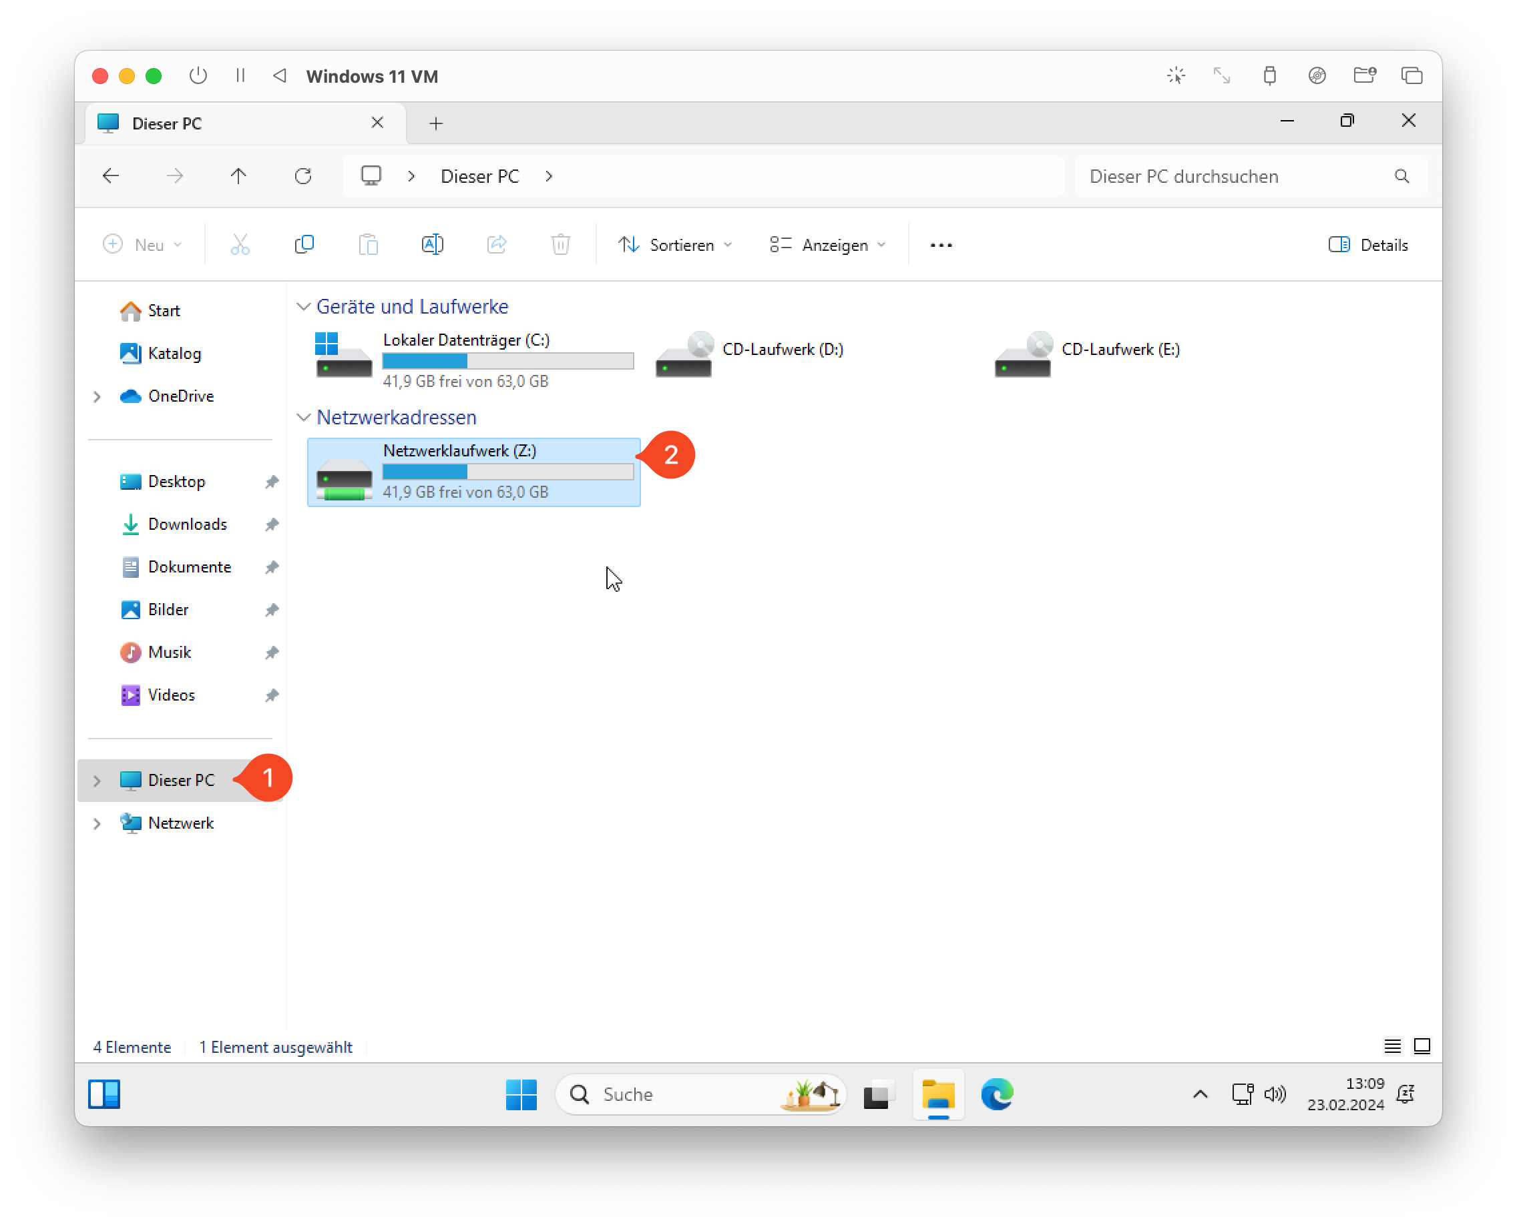1517x1225 pixels.
Task: Expand the OneDrive tree node
Action: (97, 396)
